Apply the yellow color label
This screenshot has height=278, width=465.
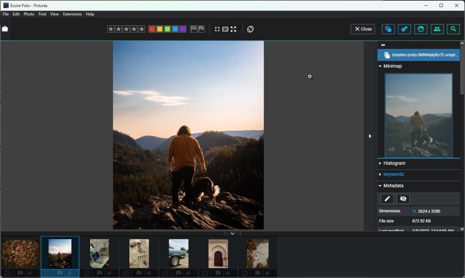click(x=160, y=29)
